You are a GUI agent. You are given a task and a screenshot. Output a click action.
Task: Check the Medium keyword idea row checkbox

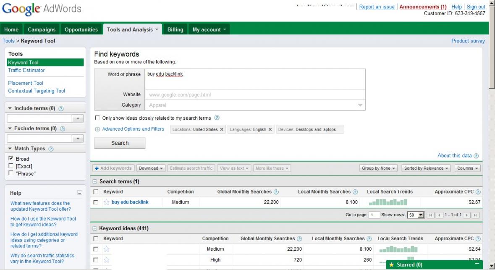pos(96,249)
